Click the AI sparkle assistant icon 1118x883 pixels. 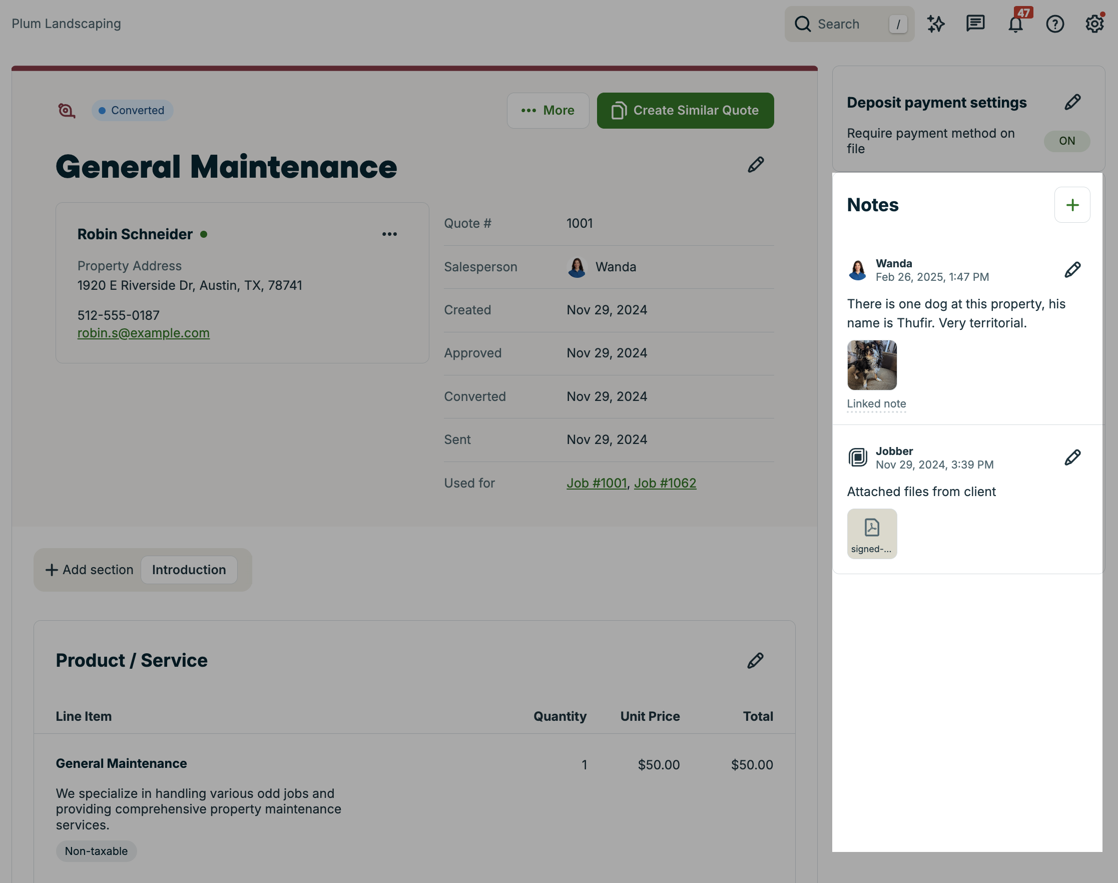[935, 24]
